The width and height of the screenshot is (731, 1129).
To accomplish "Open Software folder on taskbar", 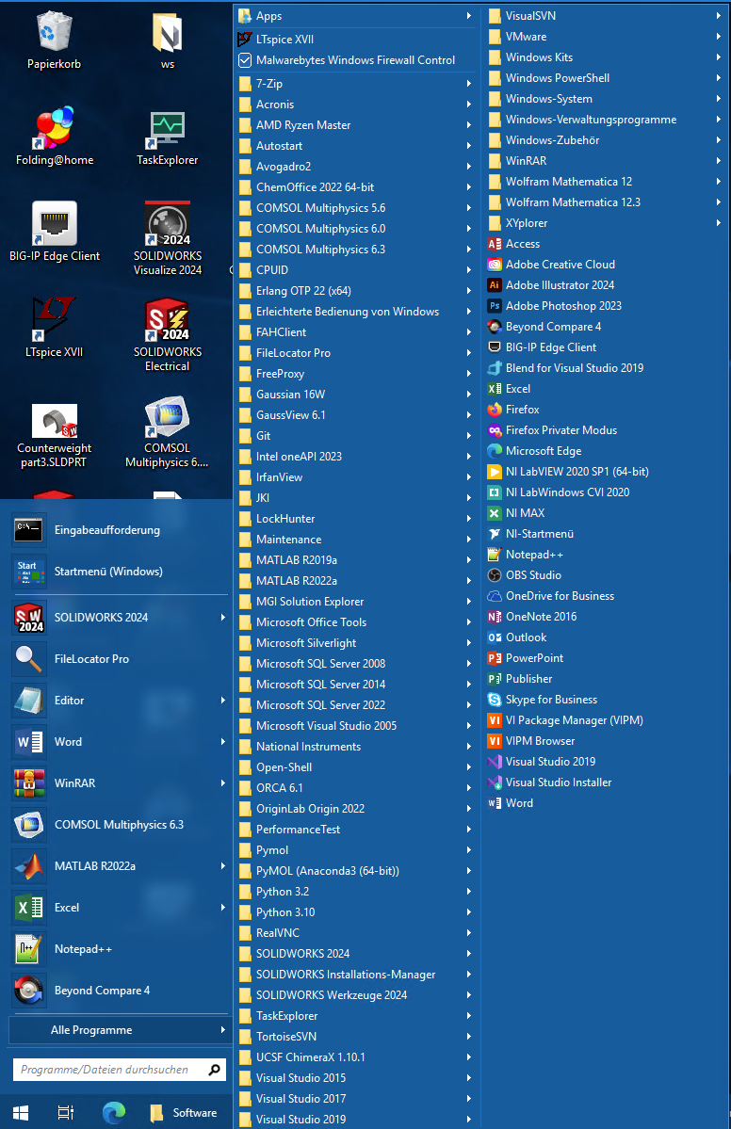I will (x=184, y=1113).
